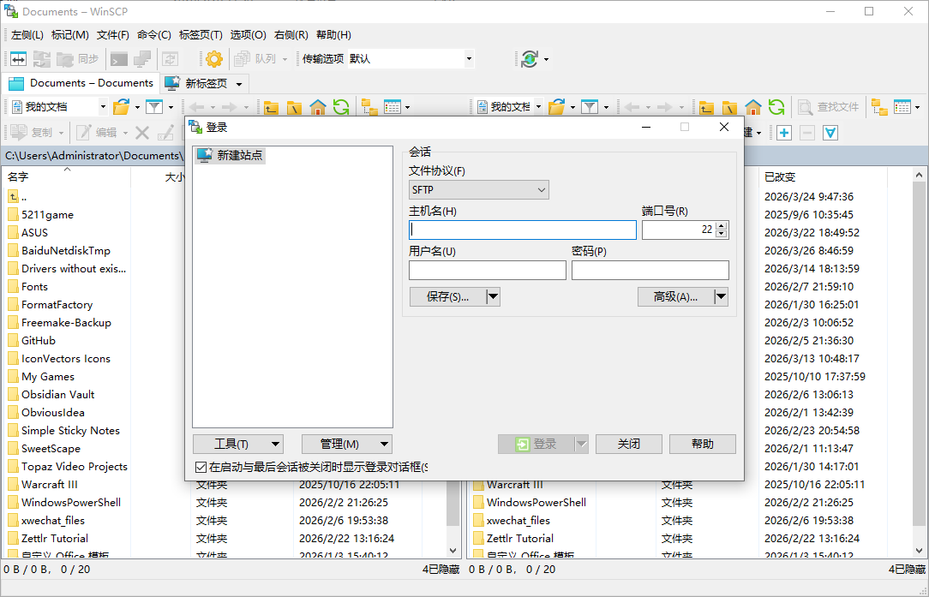Go to parent directory using up-folder icon
This screenshot has height=597, width=929.
271,106
